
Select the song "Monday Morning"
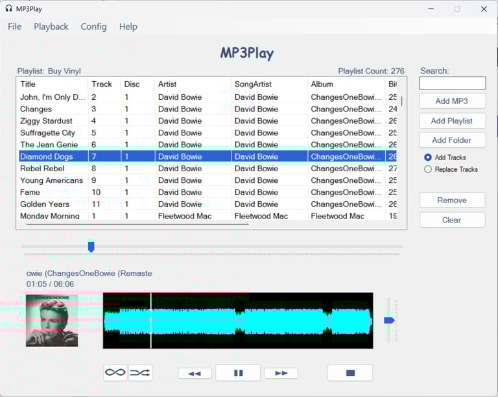point(208,216)
